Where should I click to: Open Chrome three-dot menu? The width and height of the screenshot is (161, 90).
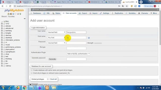coord(159,6)
